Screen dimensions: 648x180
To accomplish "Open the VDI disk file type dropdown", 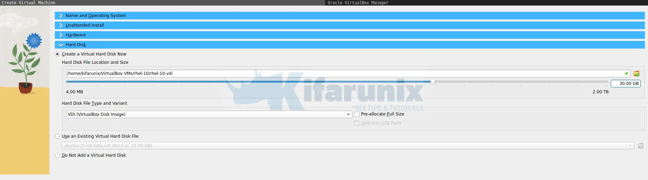I will tap(209, 114).
